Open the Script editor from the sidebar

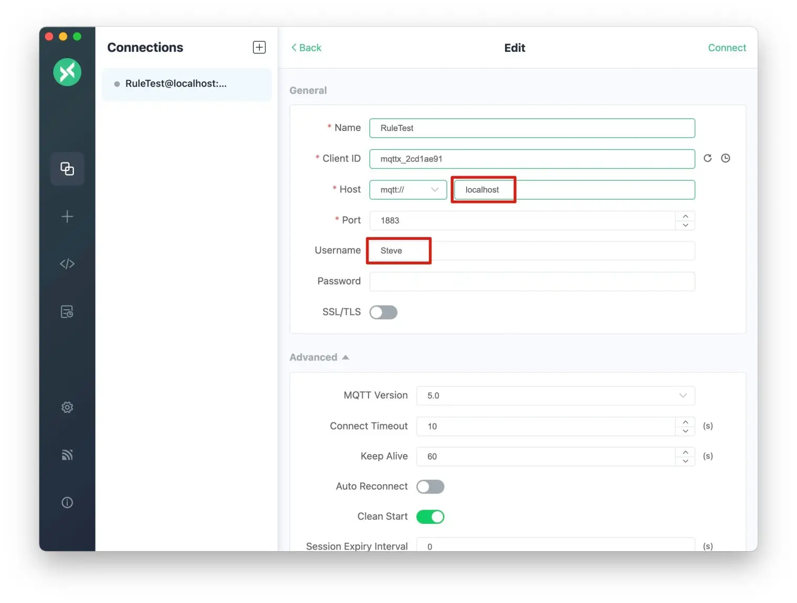click(x=67, y=264)
